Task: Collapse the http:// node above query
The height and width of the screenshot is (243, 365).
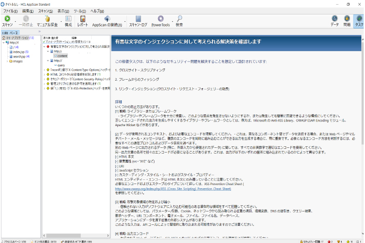Action: tap(48, 60)
